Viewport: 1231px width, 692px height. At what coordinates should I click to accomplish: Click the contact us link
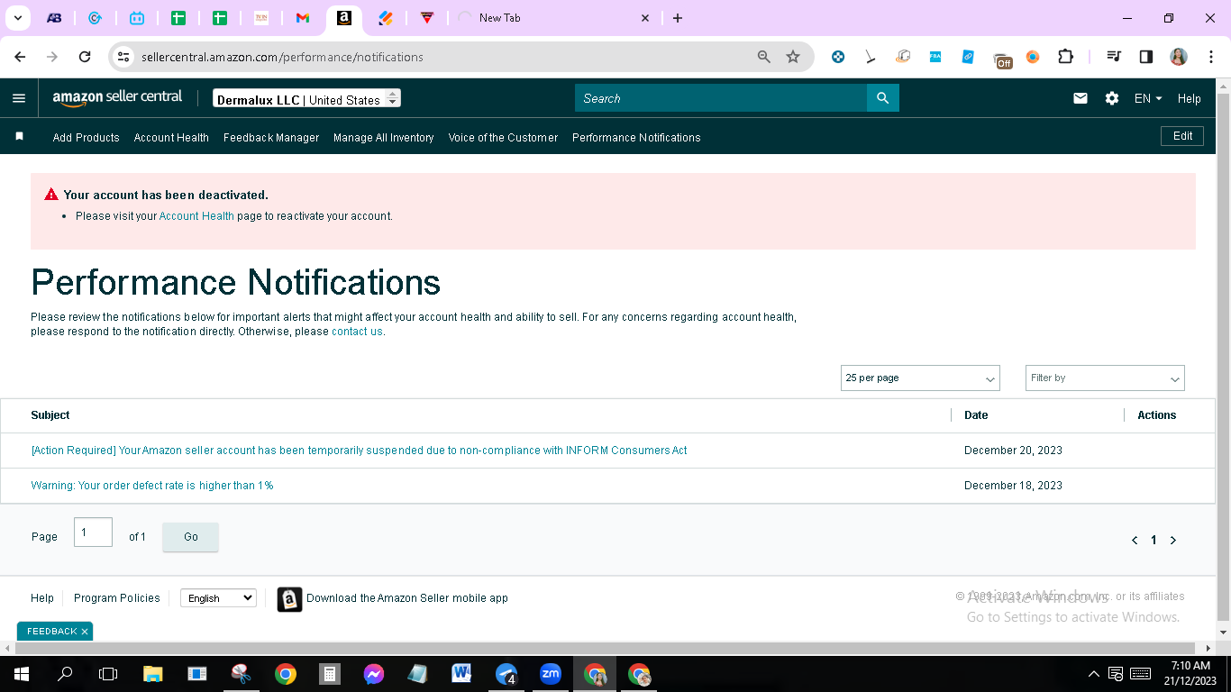(x=357, y=332)
